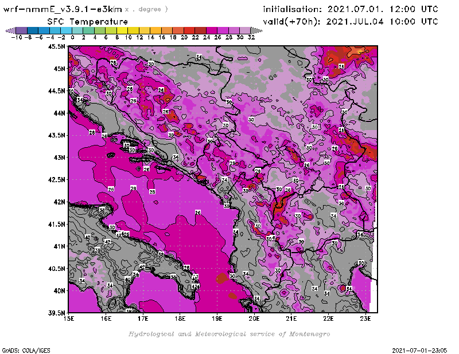
Task: Click the 2021-07-01-23:05 timestamp
Action: pyautogui.click(x=419, y=351)
